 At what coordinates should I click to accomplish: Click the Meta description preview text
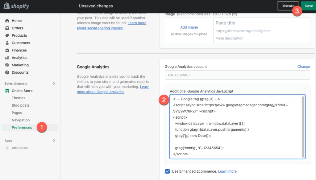point(229,38)
